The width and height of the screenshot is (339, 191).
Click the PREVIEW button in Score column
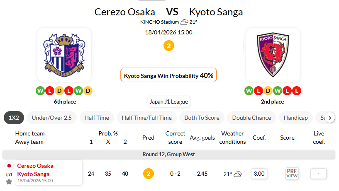tap(292, 174)
